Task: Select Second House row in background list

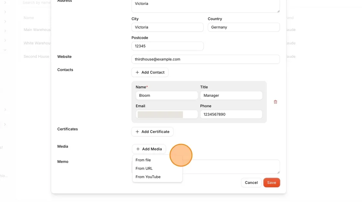Action: 36,56
